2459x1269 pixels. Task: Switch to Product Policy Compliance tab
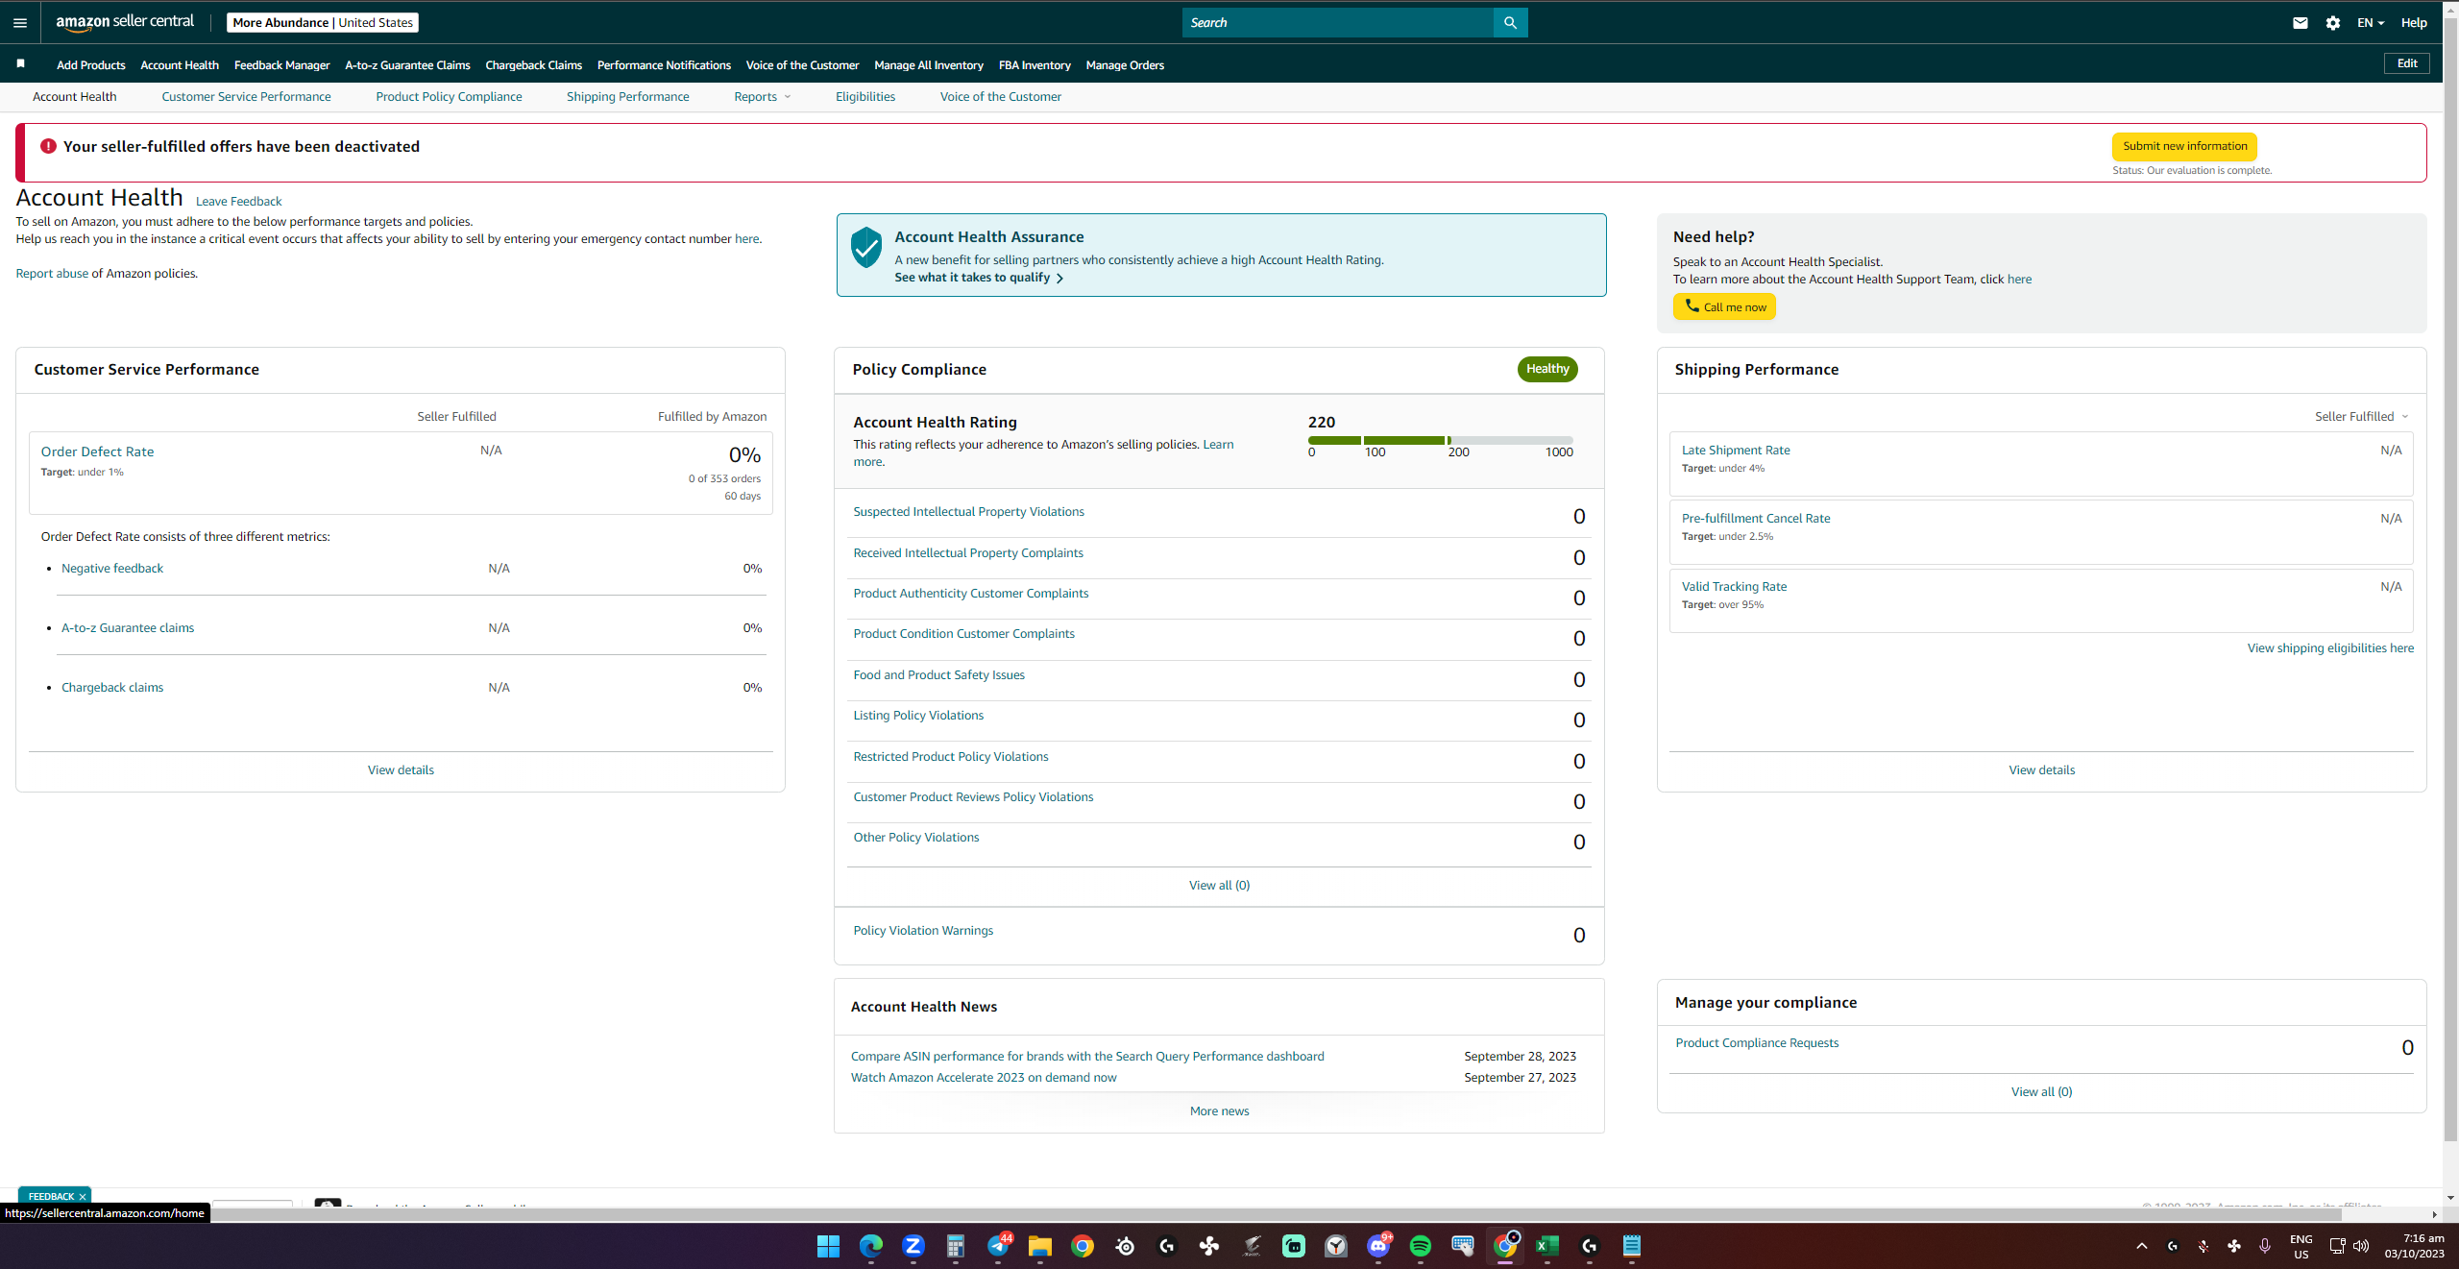pyautogui.click(x=449, y=96)
